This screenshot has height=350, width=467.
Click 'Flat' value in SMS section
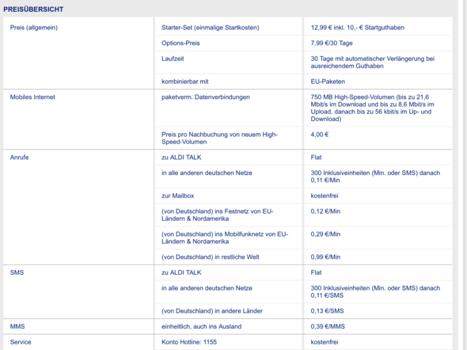point(316,272)
